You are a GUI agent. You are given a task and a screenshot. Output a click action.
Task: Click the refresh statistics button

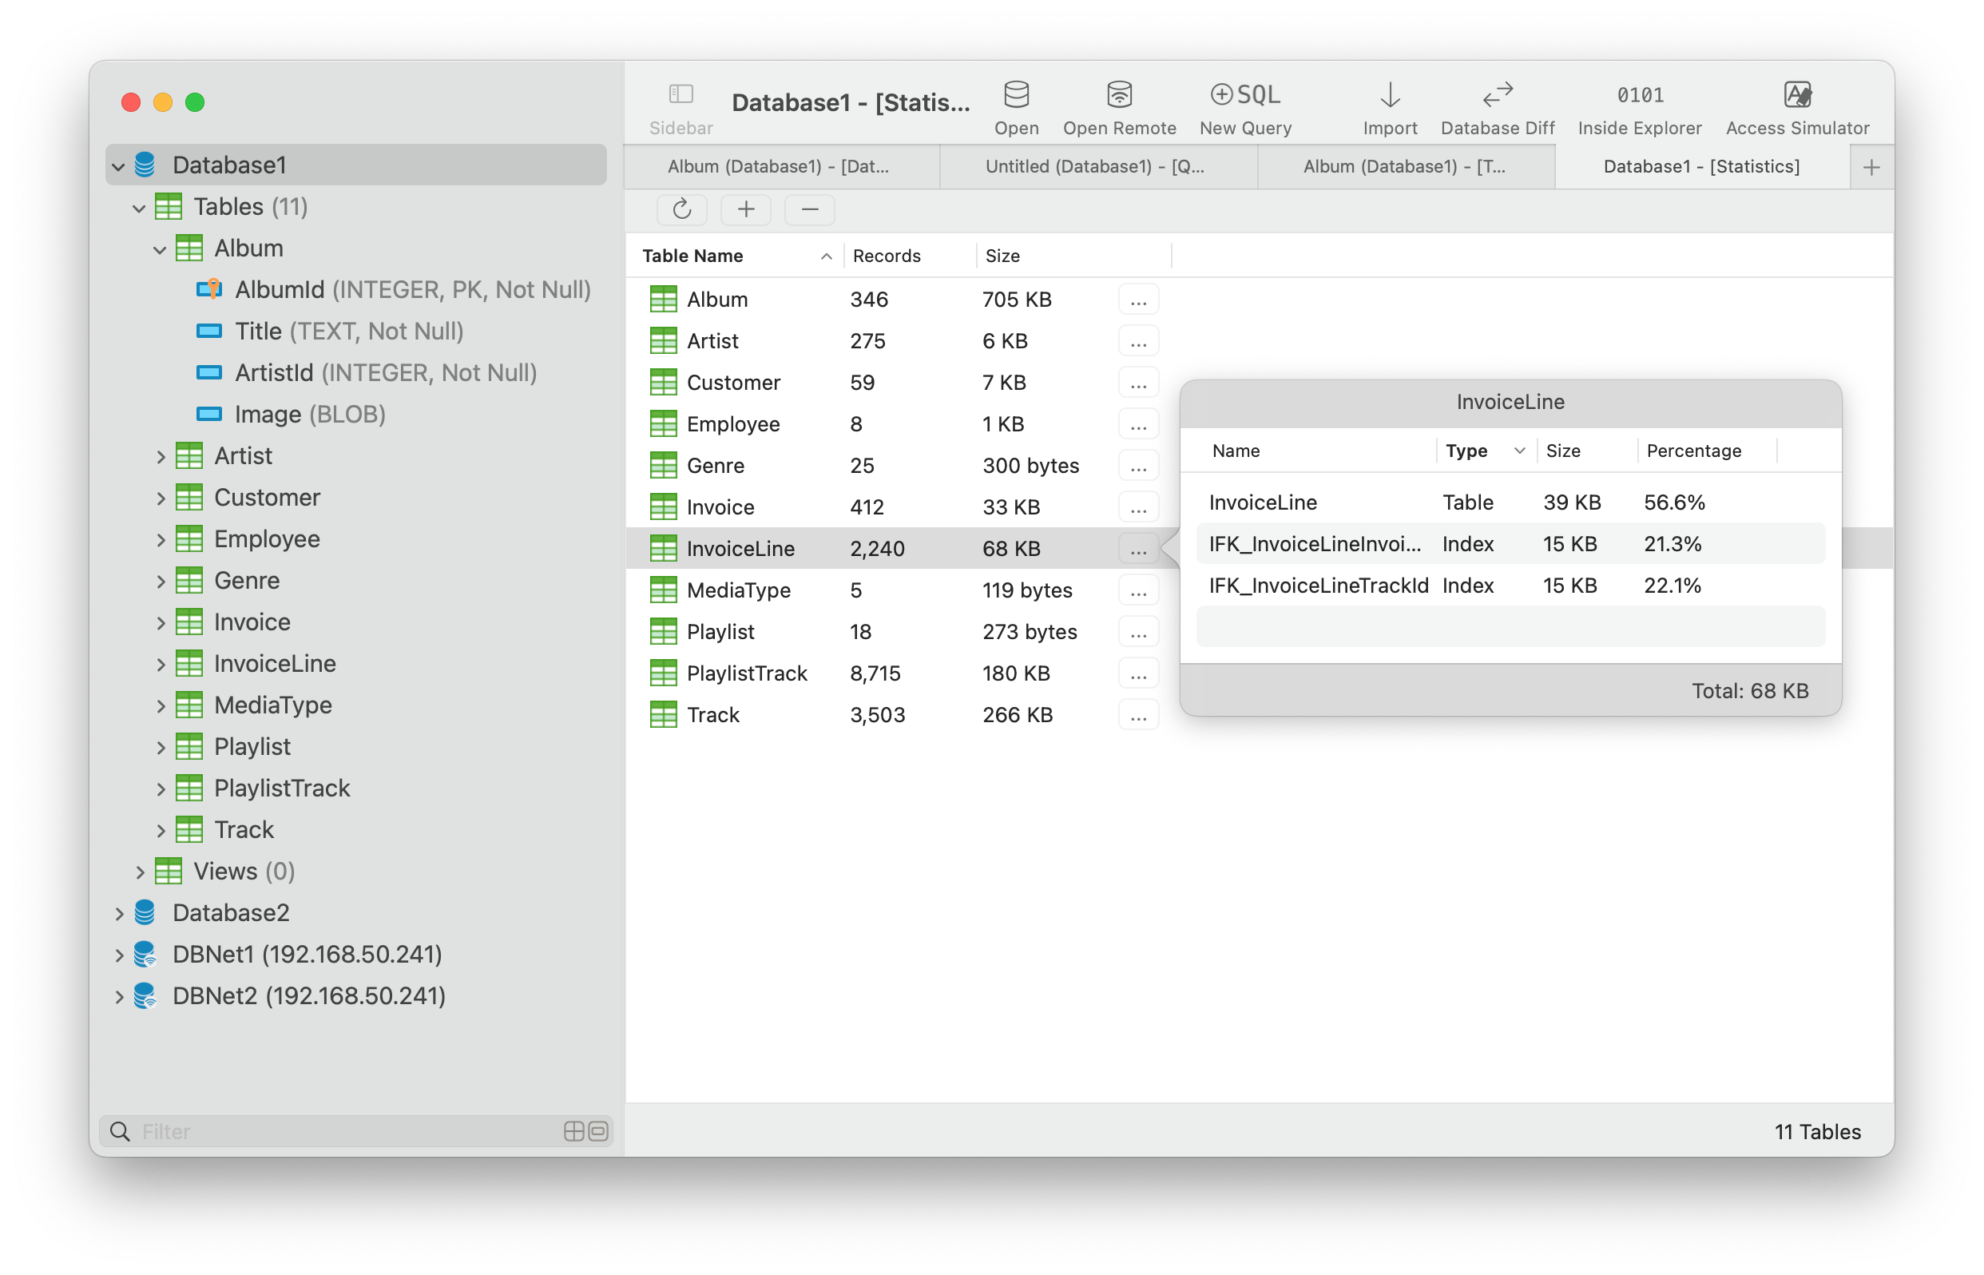[681, 209]
